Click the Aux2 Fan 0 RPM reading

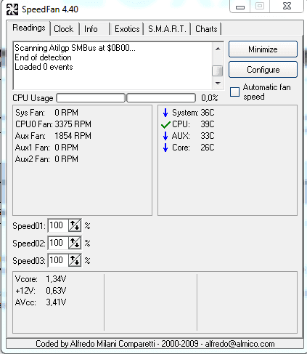point(46,159)
